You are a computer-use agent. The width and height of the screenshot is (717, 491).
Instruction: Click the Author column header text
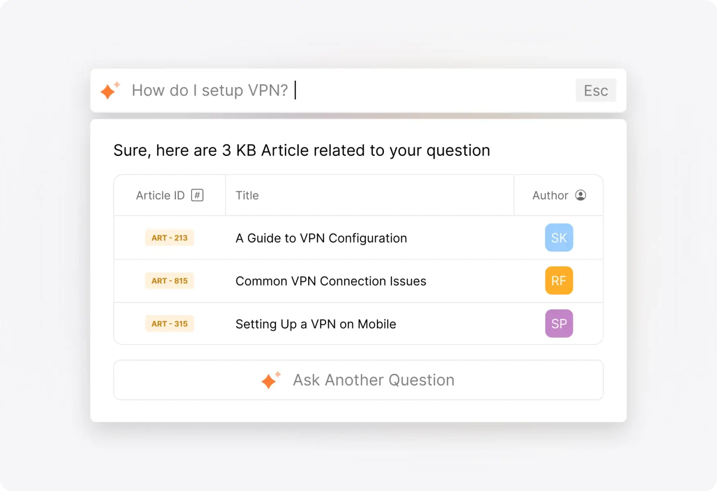tap(550, 195)
